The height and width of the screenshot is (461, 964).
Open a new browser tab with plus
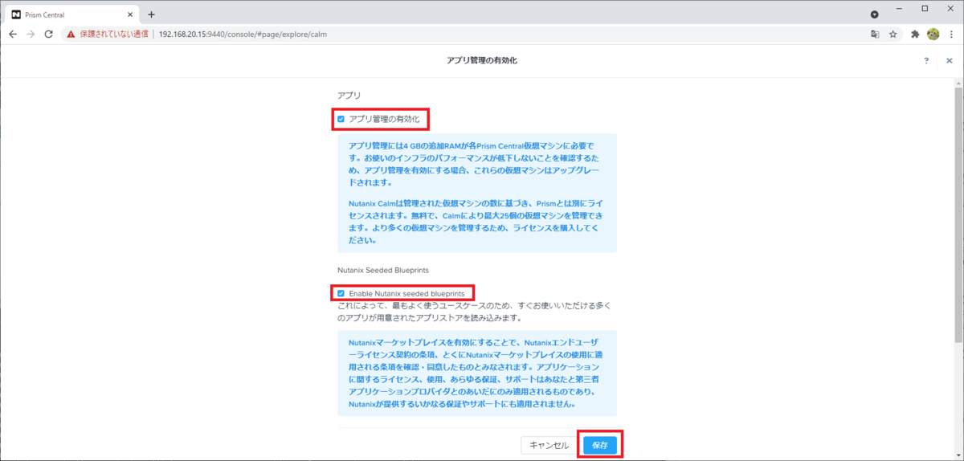click(x=151, y=14)
